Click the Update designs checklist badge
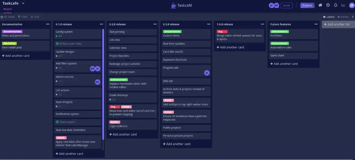 59,56
